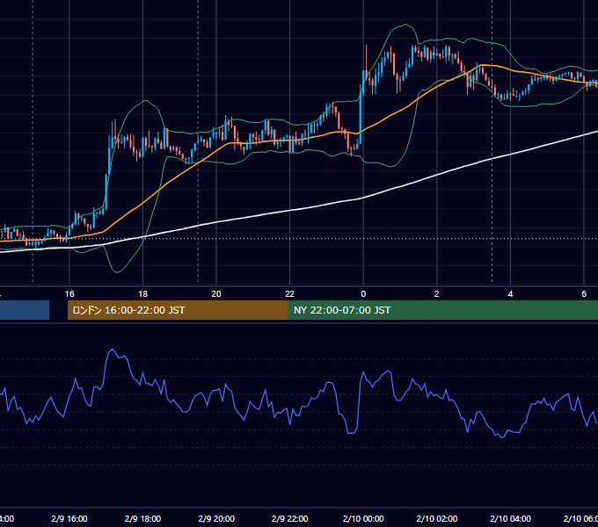Click the blue session bar left of ロンドン
This screenshot has width=598, height=527.
coord(25,310)
